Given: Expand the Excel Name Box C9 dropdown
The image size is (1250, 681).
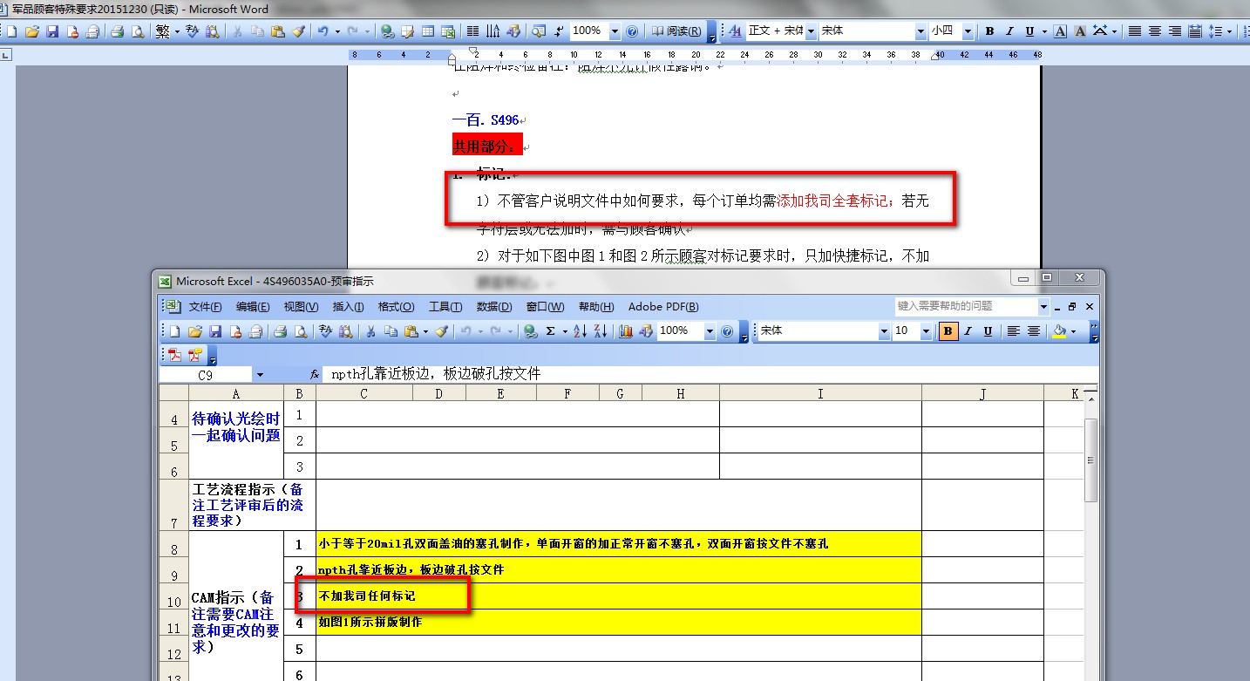Looking at the screenshot, I should [260, 374].
